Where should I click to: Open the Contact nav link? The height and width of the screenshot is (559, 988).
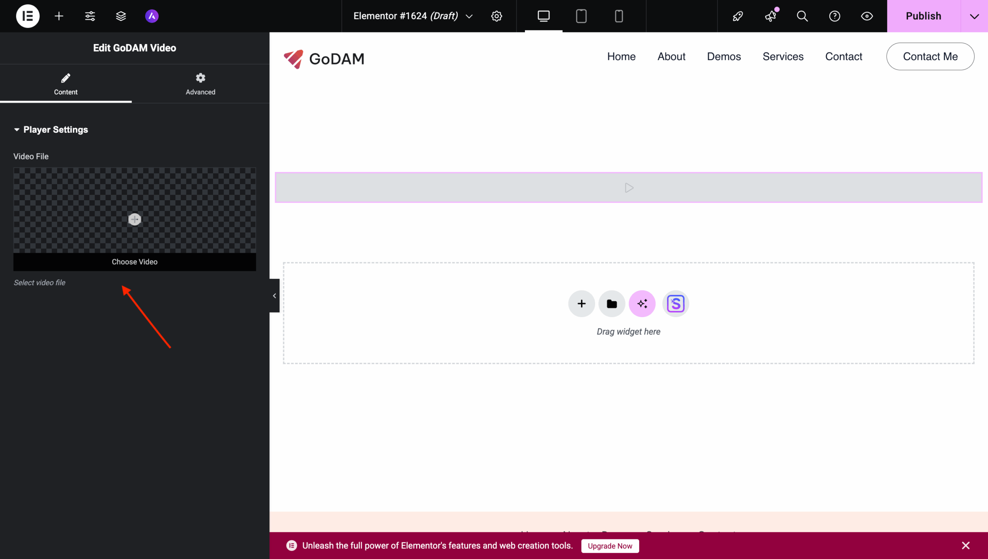pyautogui.click(x=844, y=57)
